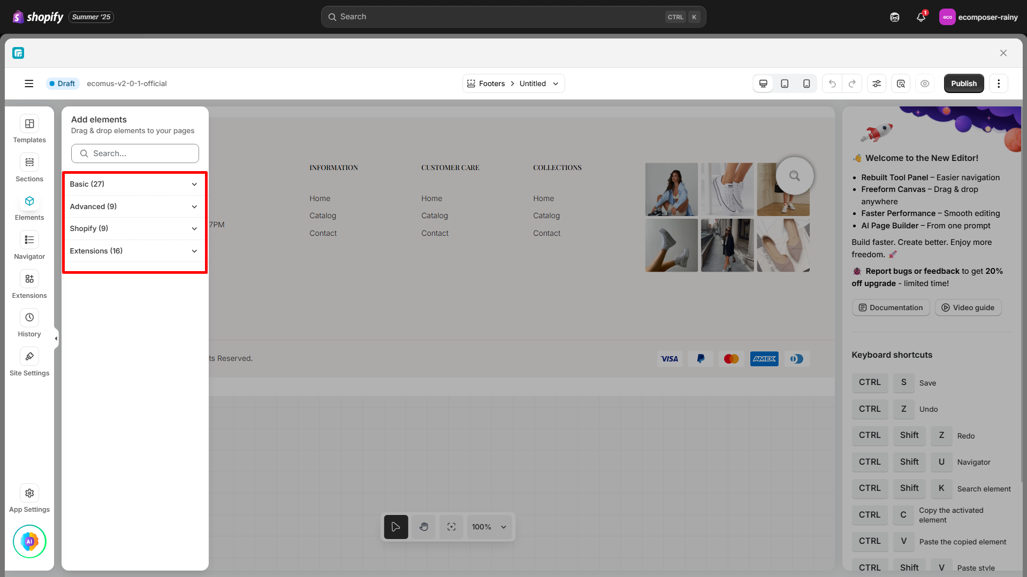Viewport: 1027px width, 577px height.
Task: Click the undo arrow
Action: pos(832,83)
